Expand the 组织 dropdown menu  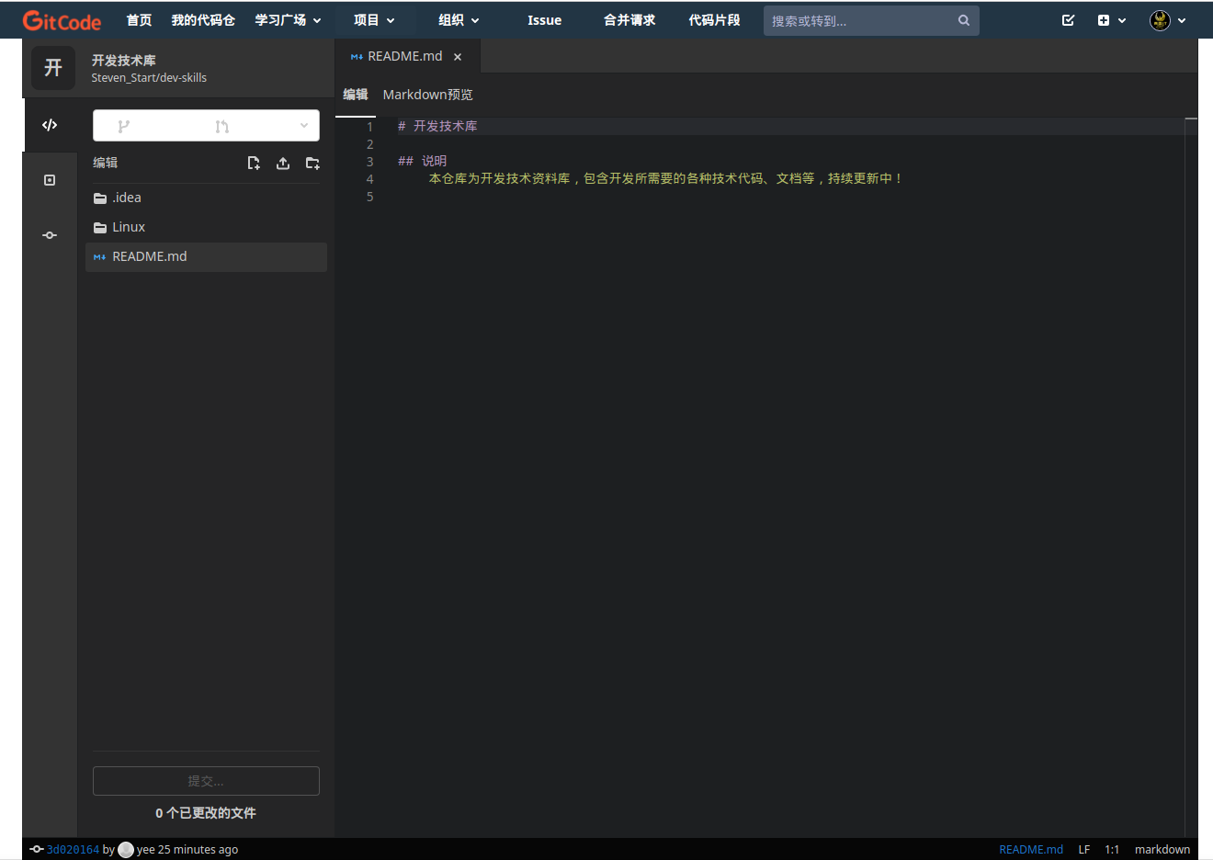coord(459,20)
